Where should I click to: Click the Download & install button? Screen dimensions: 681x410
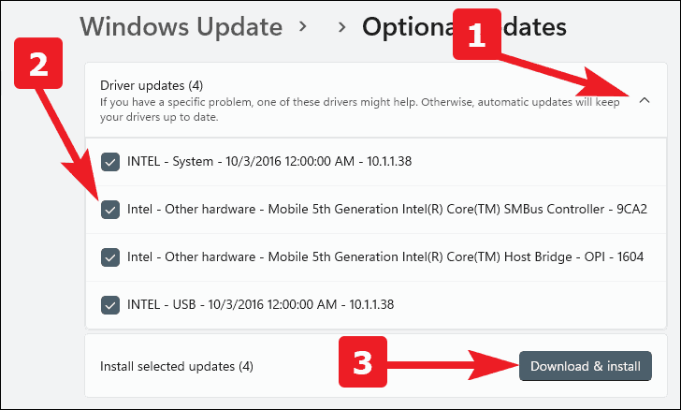[585, 366]
